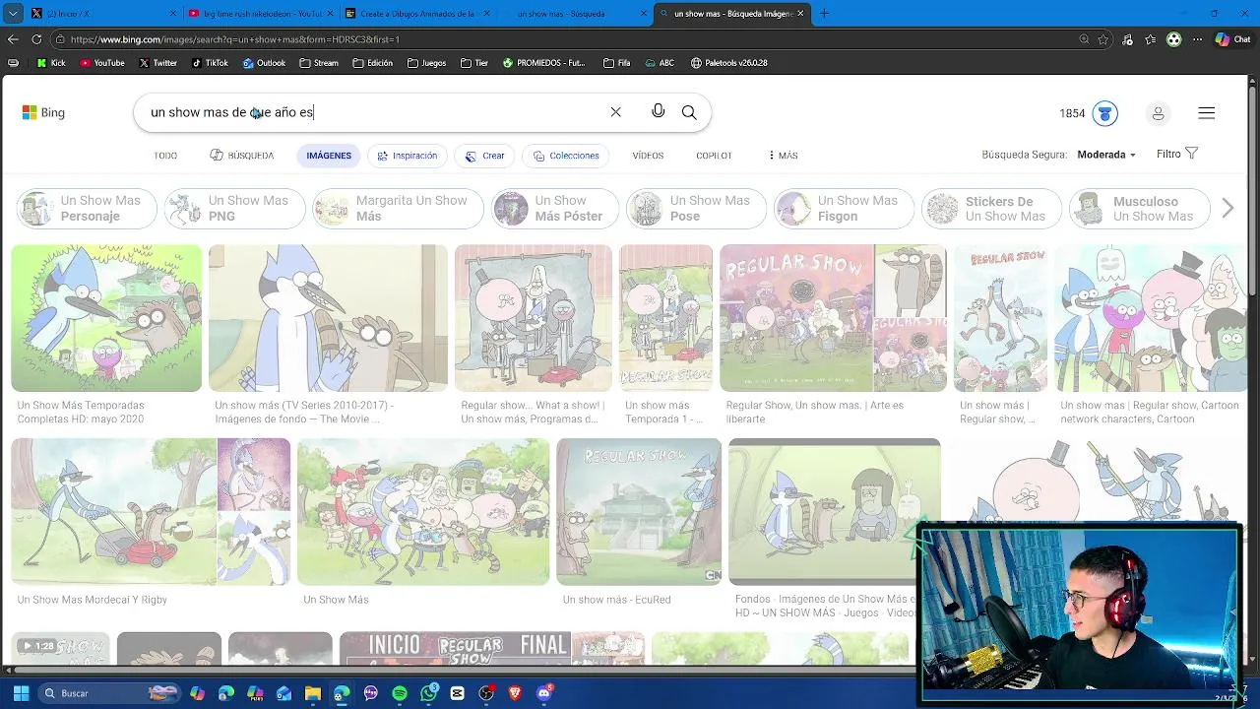
Task: Switch to Create a Dibujos Animados tab
Action: (x=416, y=14)
